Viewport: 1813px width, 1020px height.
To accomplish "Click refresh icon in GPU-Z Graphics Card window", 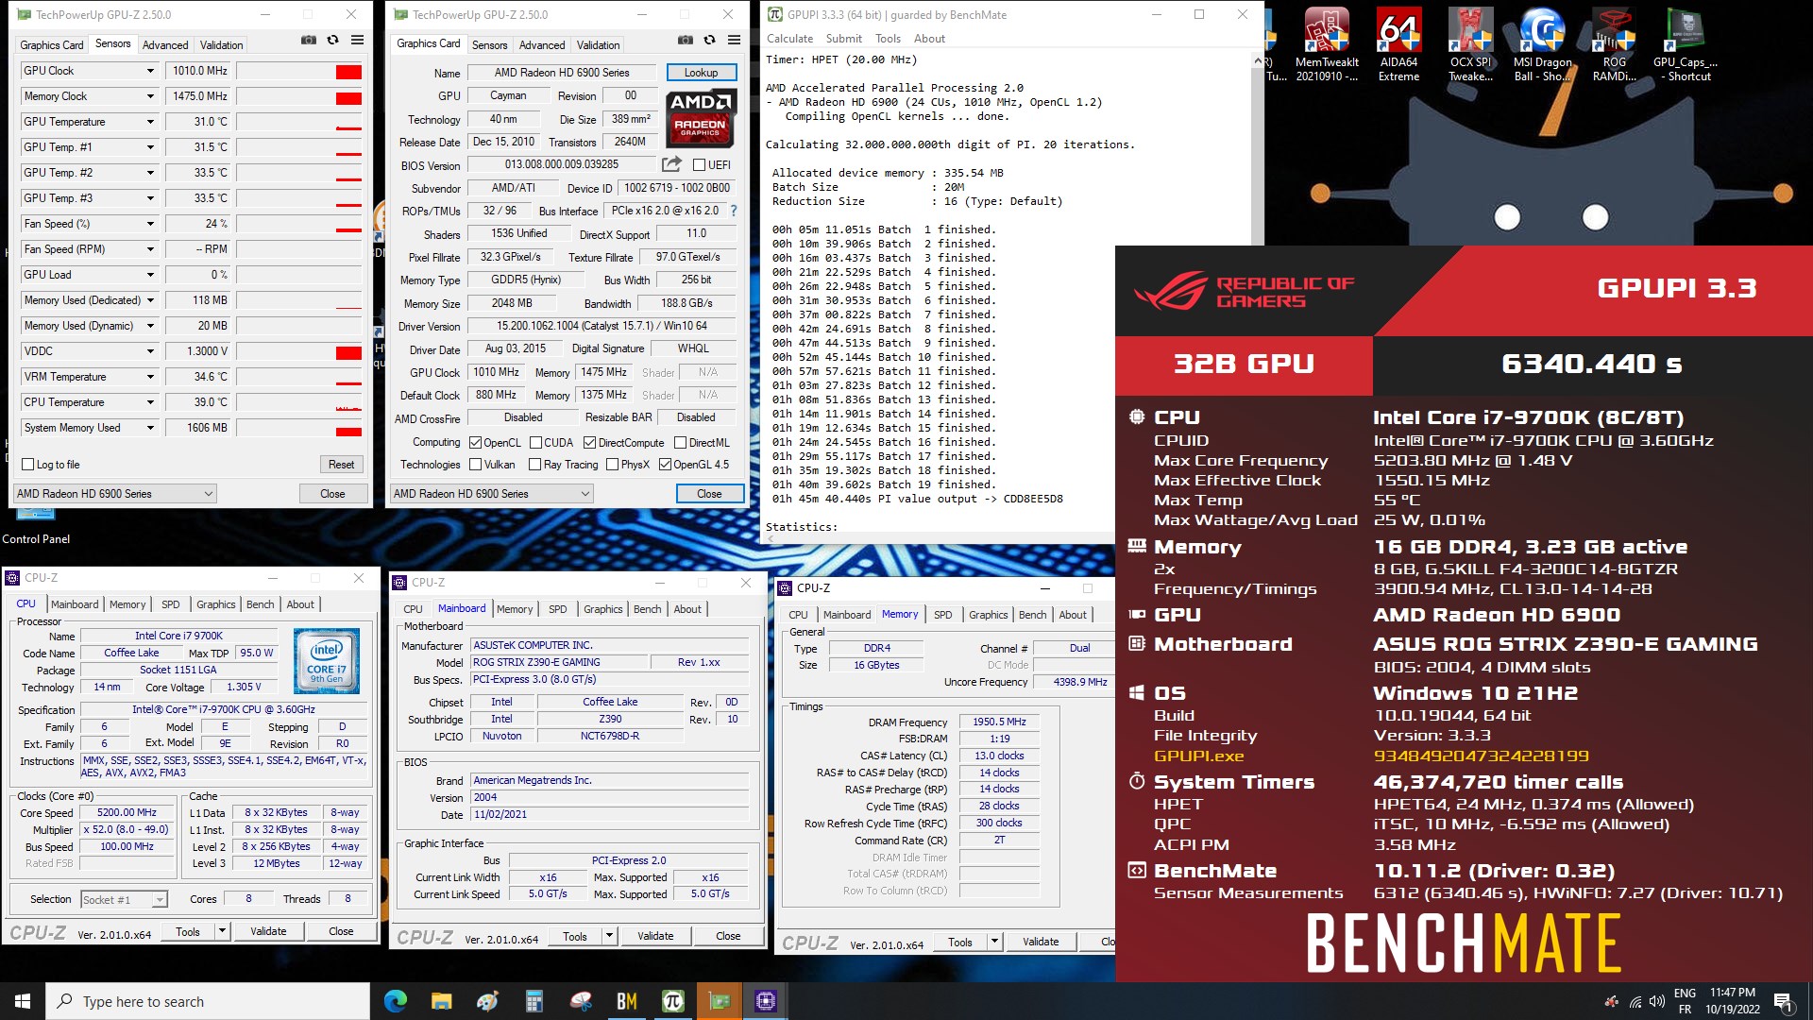I will click(x=709, y=41).
